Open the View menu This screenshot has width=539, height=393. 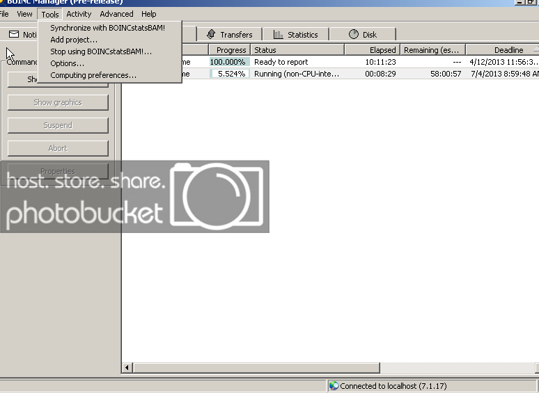(24, 14)
